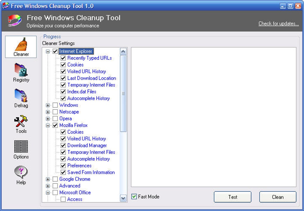
Task: Check the Advanced checkbox
Action: [55, 186]
